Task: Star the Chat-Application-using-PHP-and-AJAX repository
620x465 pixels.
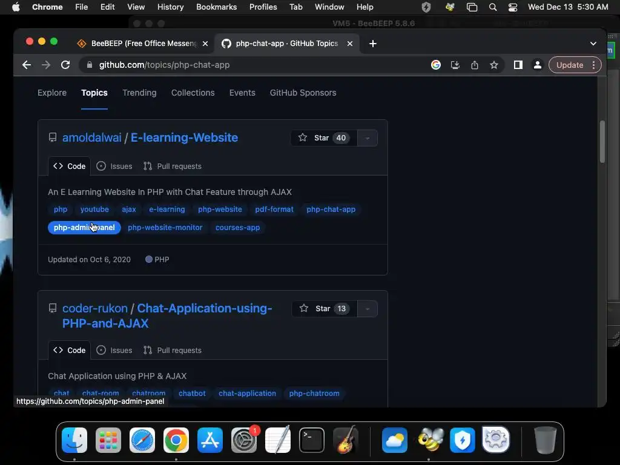Action: 325,309
